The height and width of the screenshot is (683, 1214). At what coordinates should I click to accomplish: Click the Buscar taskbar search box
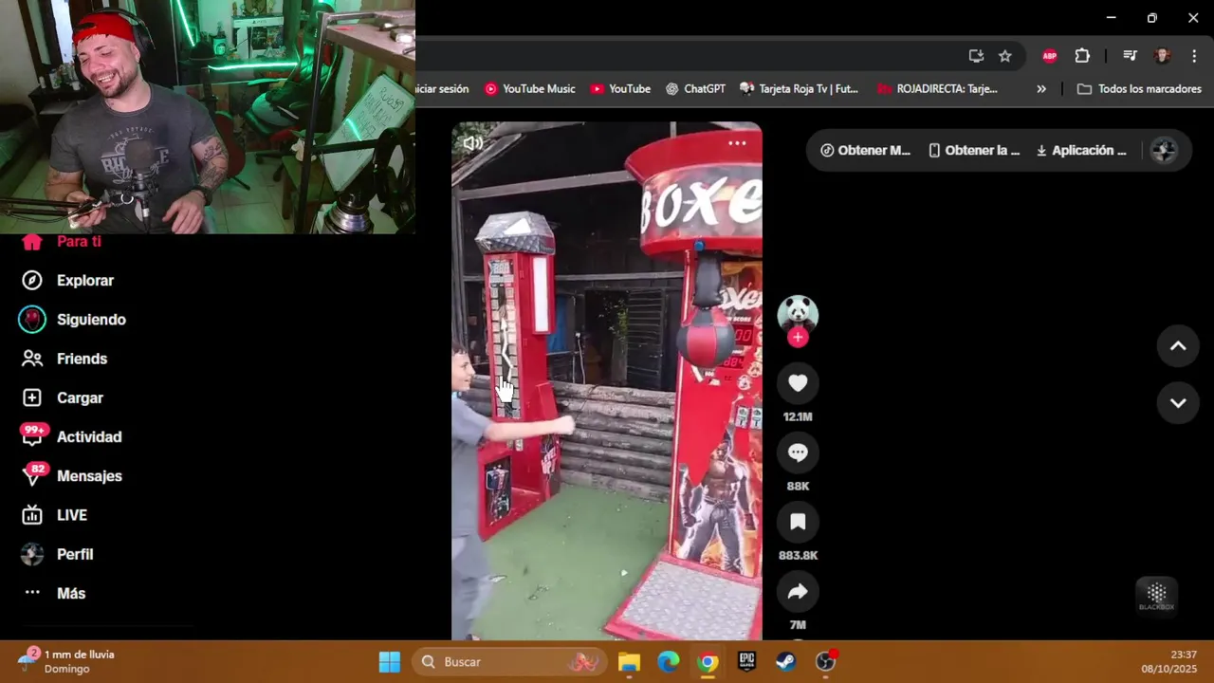point(508,662)
